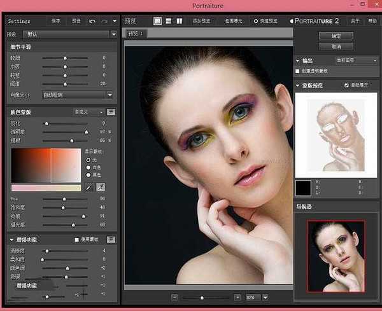Switch to horizontal split preview layout
This screenshot has width=382, height=311.
tap(167, 21)
